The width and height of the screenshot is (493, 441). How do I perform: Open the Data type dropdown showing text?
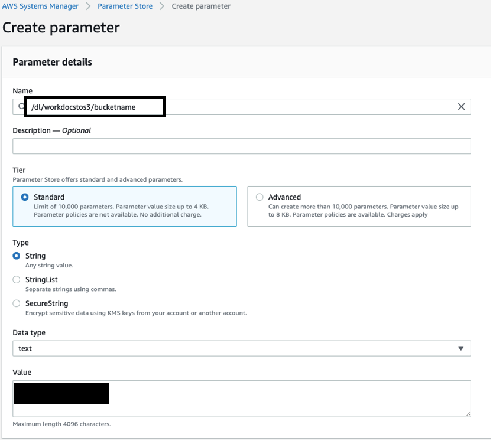point(241,348)
